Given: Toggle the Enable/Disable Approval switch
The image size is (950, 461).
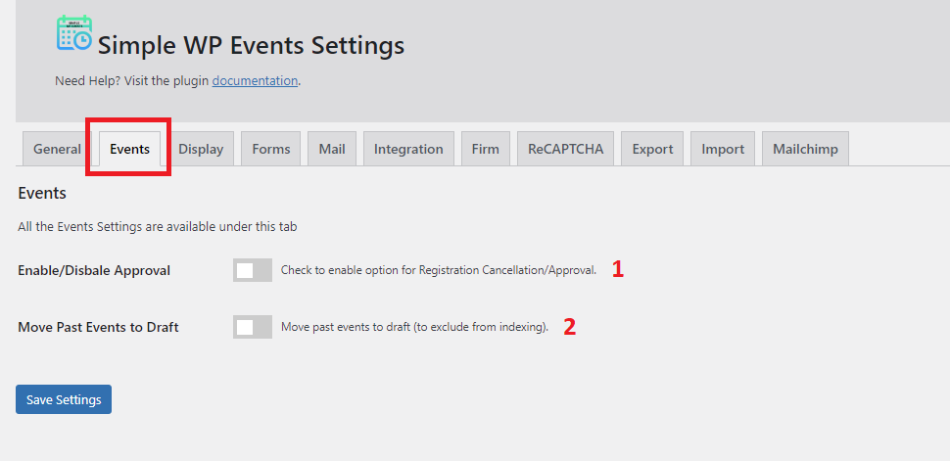Looking at the screenshot, I should click(253, 270).
